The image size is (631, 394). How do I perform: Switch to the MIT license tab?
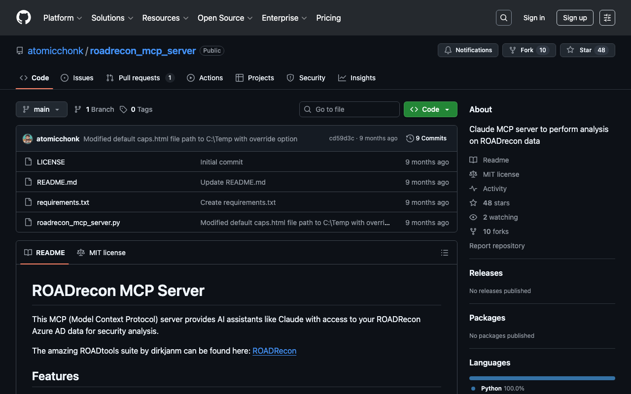coord(102,253)
